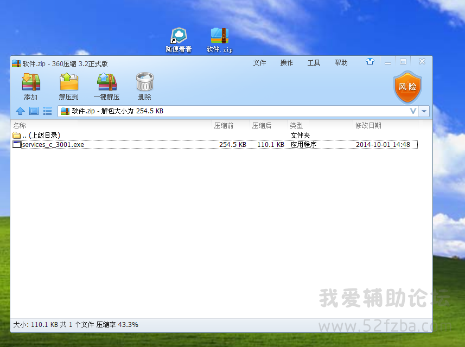Image resolution: width=465 pixels, height=347 pixels.
Task: Click the 文件夹 type cell
Action: (x=300, y=136)
